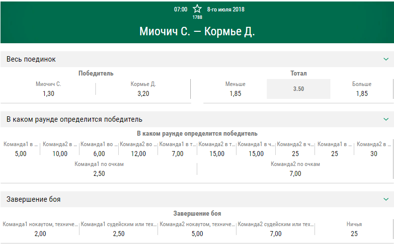
Task: Click the Победитель market heading
Action: click(x=96, y=73)
